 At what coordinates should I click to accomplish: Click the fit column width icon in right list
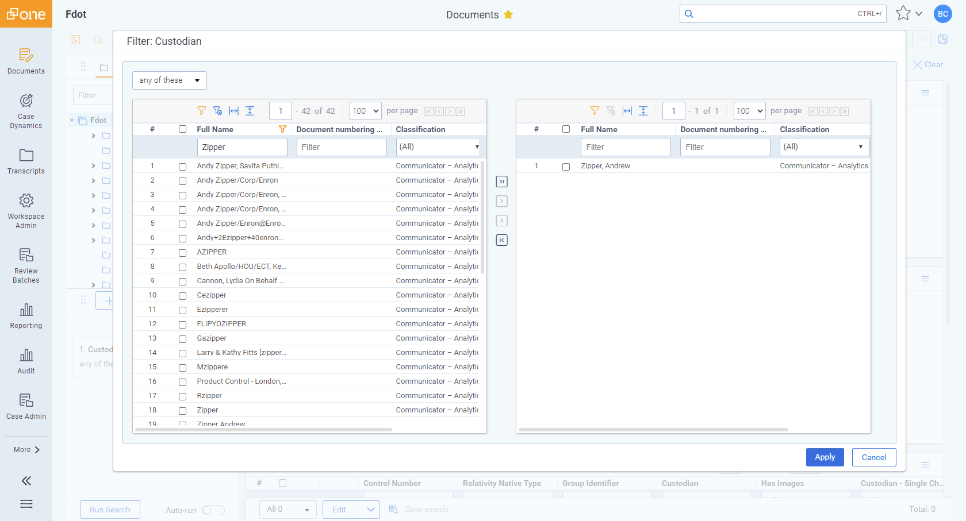click(x=627, y=111)
